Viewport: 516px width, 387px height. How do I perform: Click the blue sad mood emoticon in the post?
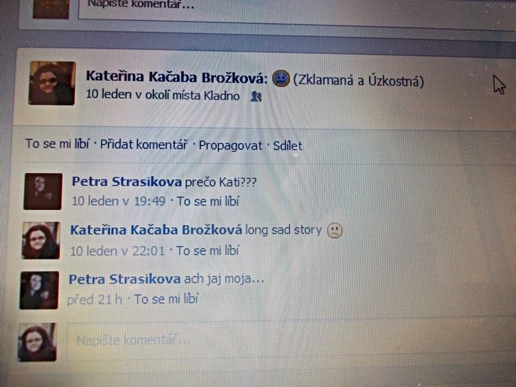(x=281, y=79)
